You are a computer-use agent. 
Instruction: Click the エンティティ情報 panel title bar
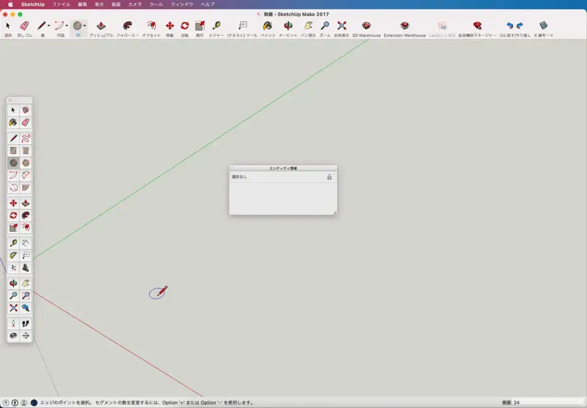coord(283,168)
